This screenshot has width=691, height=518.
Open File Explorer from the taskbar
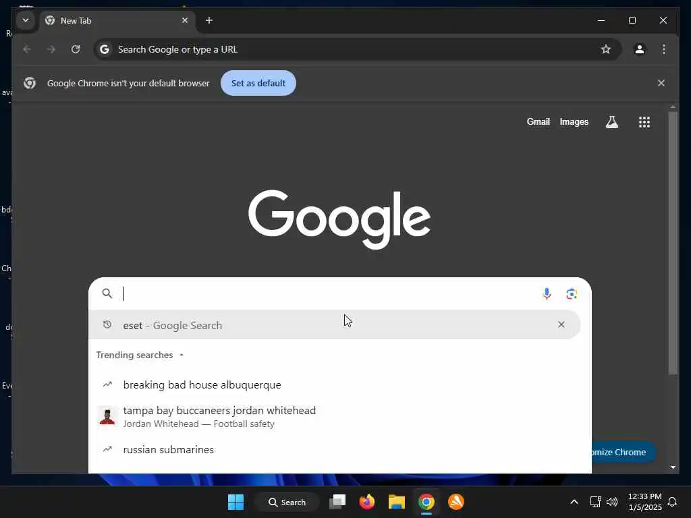tap(396, 502)
